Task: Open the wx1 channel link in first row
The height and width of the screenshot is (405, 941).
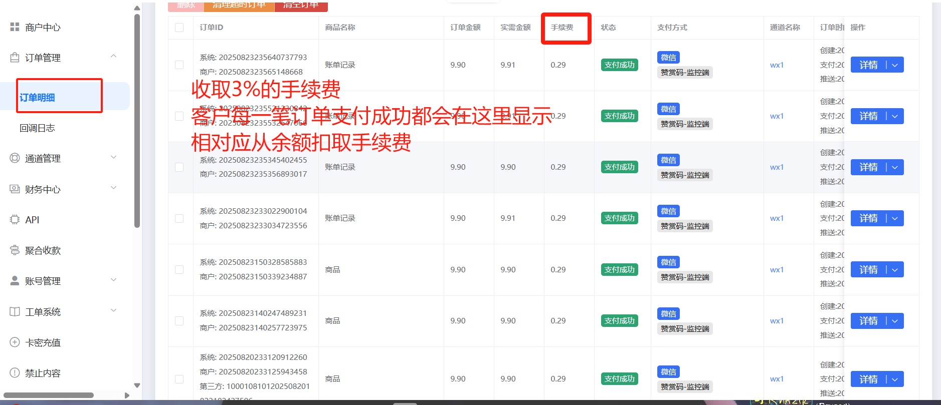Action: pos(777,65)
